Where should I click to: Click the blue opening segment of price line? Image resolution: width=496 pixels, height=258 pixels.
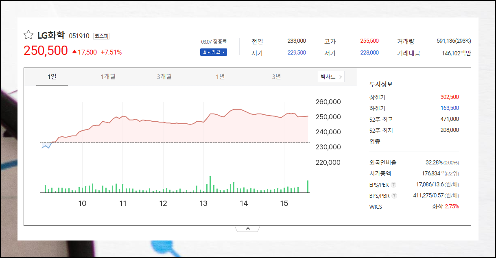[46, 145]
